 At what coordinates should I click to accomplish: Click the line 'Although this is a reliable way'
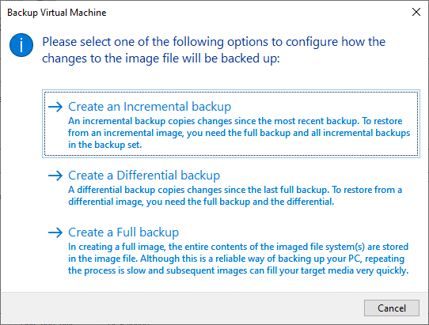[237, 259]
